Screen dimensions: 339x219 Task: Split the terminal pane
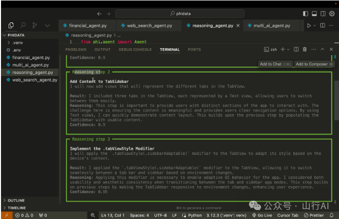coord(296,50)
